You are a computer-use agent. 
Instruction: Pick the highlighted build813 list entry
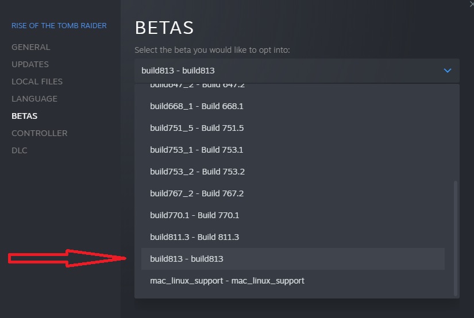point(292,259)
